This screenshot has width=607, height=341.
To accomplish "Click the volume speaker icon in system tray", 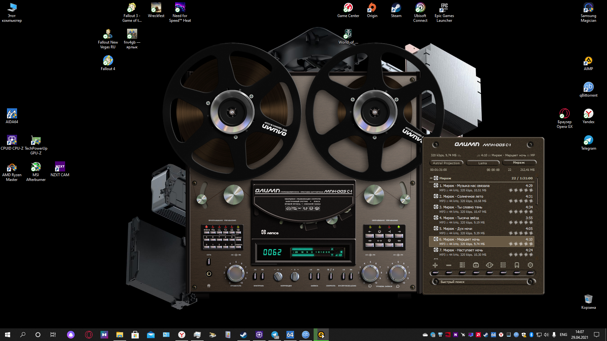I will [546, 335].
